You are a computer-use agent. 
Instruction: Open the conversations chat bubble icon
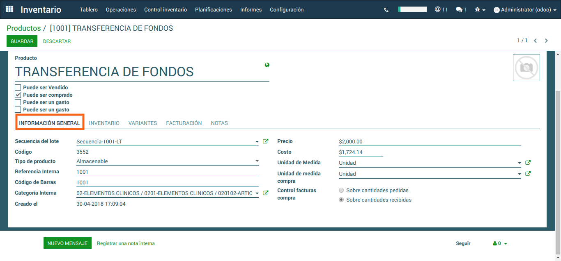(x=461, y=9)
